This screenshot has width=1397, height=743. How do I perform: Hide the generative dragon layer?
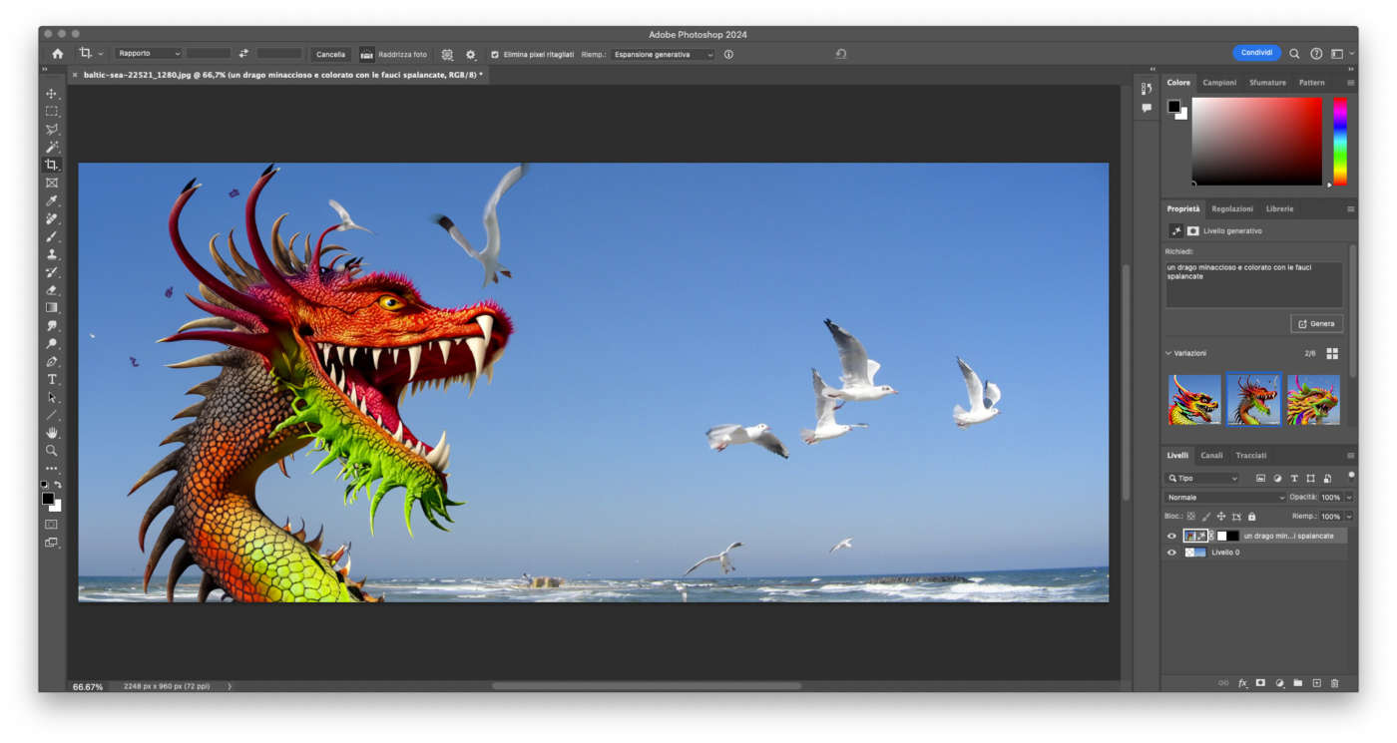click(1172, 536)
